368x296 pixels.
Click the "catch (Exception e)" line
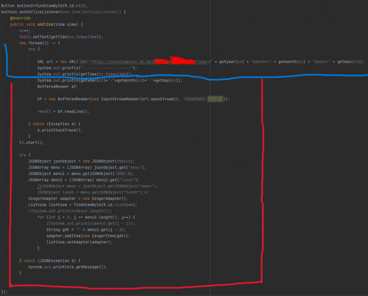tap(54, 124)
